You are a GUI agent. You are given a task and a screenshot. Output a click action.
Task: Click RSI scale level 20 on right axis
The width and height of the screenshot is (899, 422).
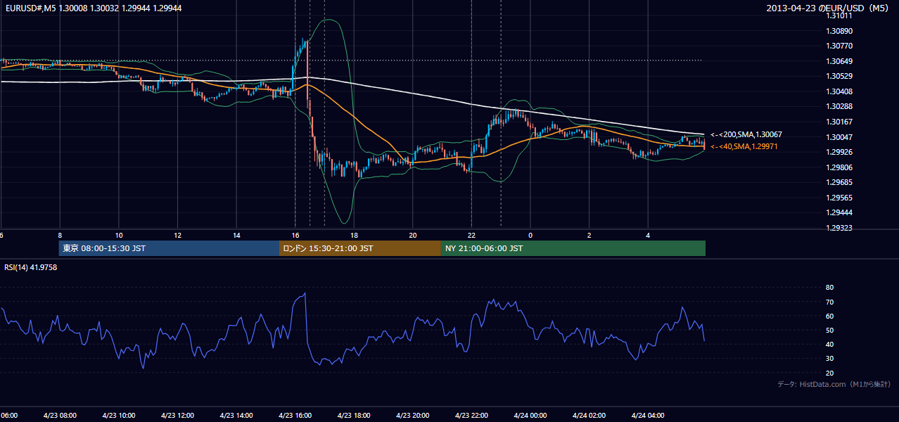pos(830,373)
